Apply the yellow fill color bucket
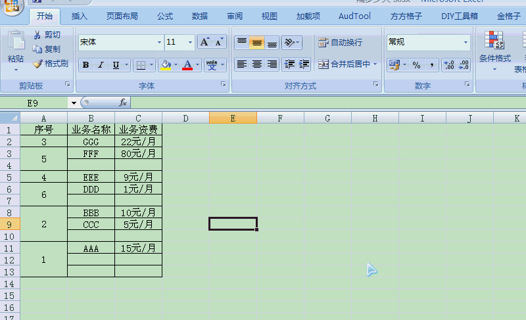The height and width of the screenshot is (320, 526). point(165,65)
